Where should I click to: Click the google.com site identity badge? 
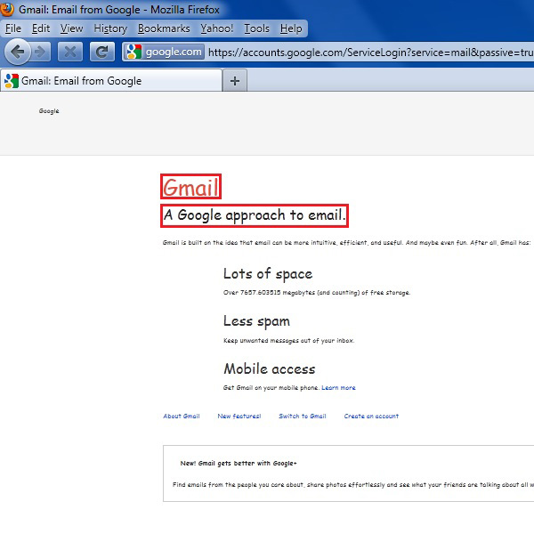tap(164, 52)
